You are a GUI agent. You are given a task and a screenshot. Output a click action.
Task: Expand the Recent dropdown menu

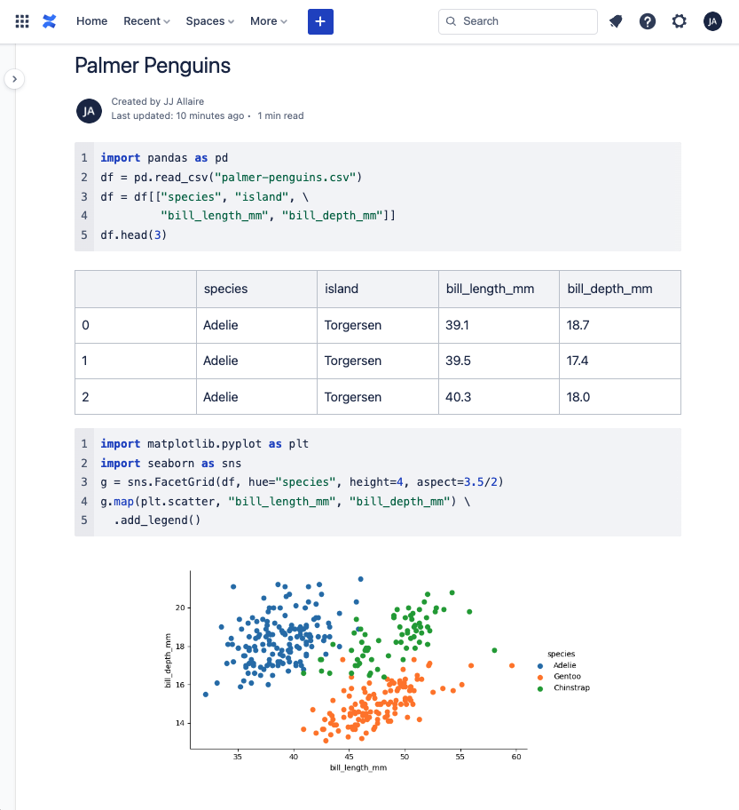tap(146, 21)
